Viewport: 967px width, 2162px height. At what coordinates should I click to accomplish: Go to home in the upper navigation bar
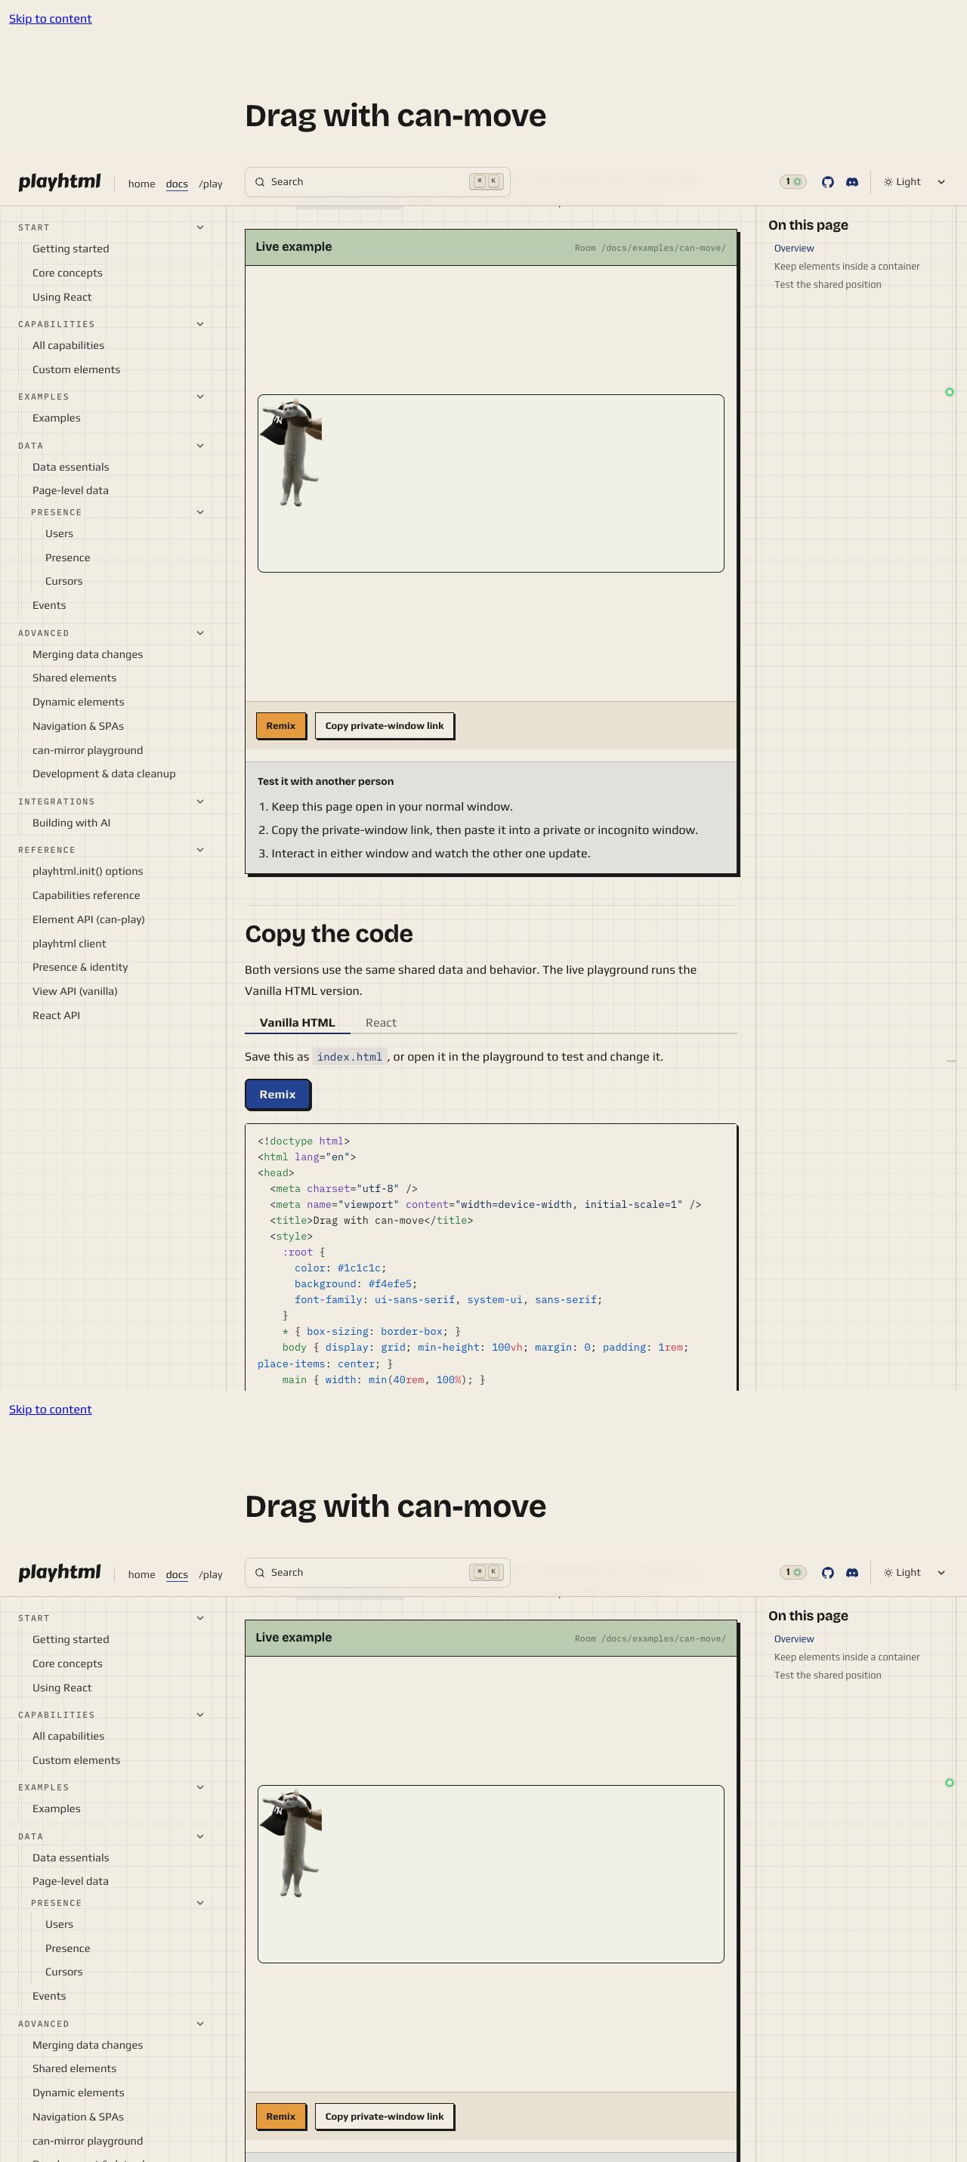point(142,184)
